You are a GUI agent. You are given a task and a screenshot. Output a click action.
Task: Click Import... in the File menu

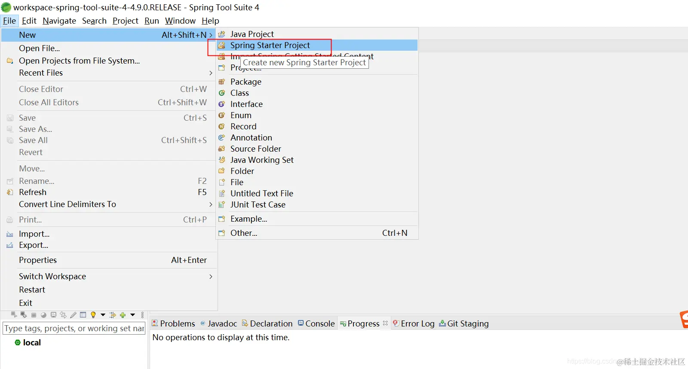[x=108, y=234]
